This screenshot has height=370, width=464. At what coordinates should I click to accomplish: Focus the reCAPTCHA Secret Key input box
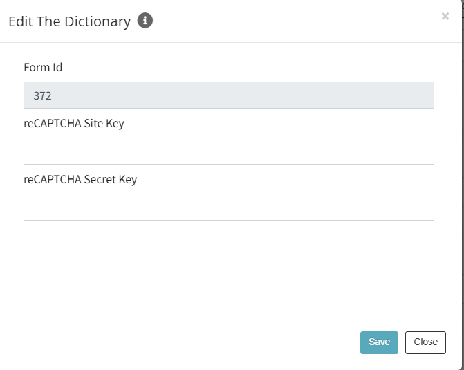coord(229,207)
